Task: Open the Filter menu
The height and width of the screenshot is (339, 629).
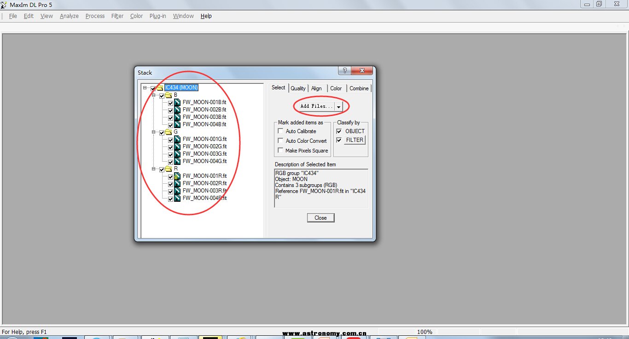Action: 117,16
